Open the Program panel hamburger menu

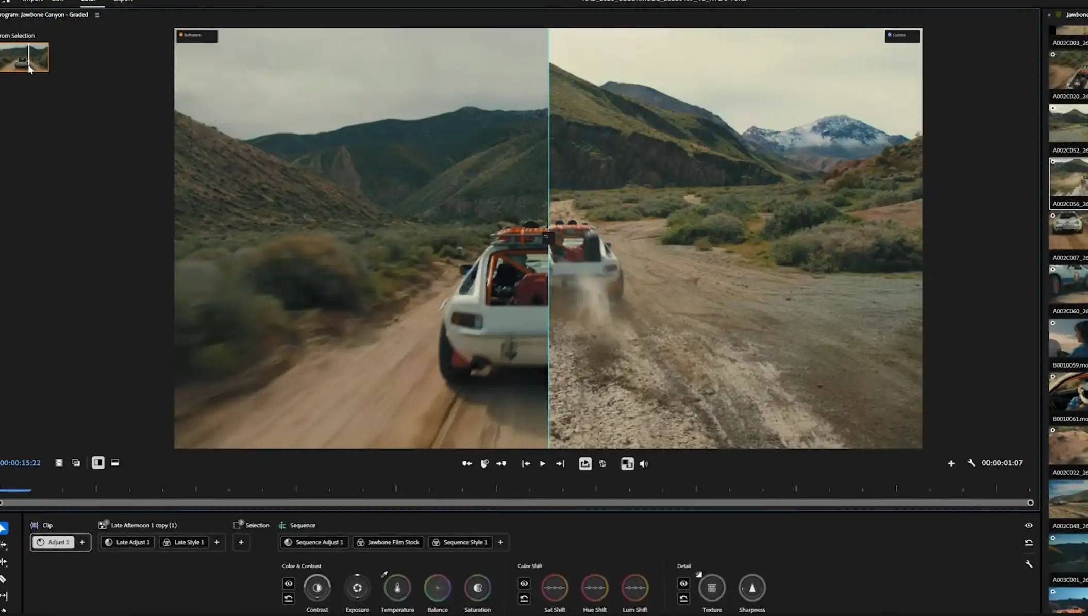coord(97,15)
